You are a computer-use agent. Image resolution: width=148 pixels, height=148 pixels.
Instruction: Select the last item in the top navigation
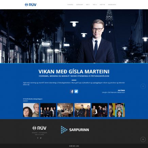[112, 5]
